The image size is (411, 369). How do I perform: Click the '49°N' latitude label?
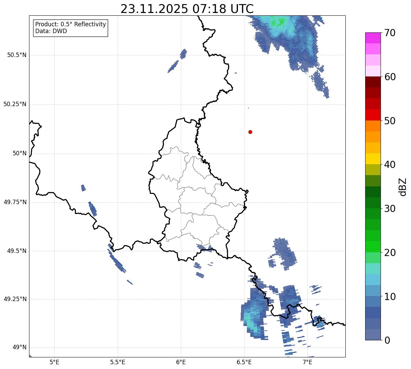[x=19, y=347]
